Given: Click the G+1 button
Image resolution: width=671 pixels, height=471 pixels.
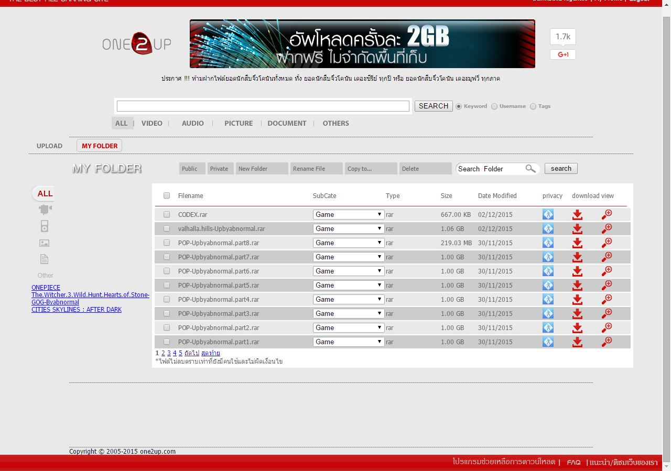Looking at the screenshot, I should point(563,54).
